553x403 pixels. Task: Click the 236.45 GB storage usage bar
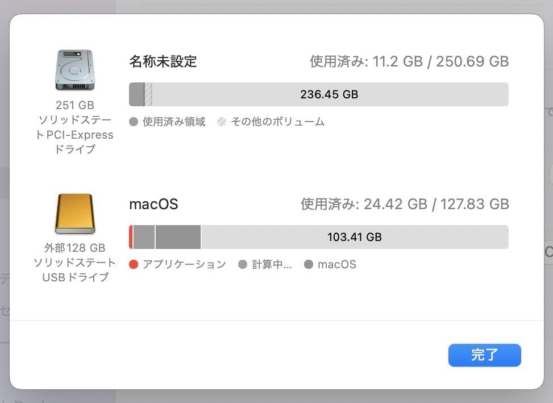pyautogui.click(x=330, y=94)
